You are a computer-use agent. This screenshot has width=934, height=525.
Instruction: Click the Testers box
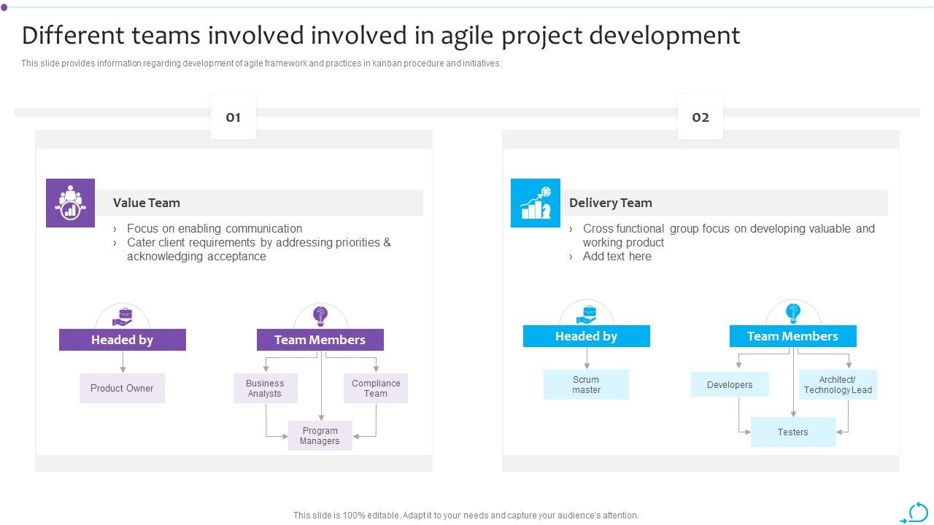793,432
